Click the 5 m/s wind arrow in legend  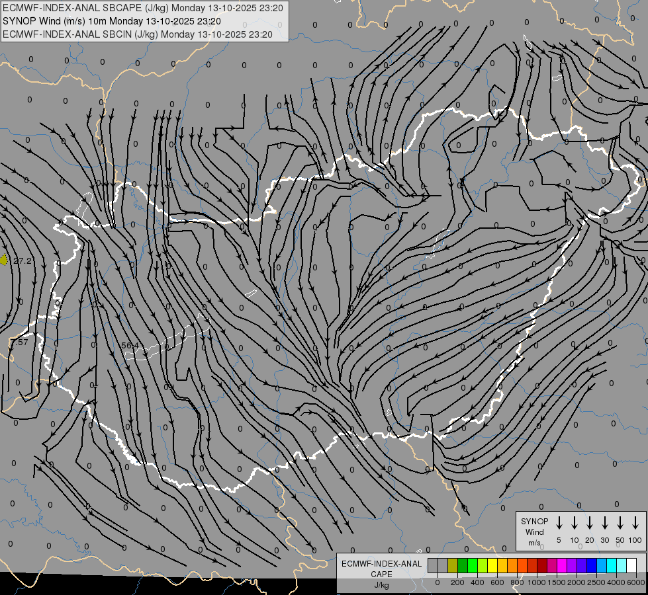[559, 523]
